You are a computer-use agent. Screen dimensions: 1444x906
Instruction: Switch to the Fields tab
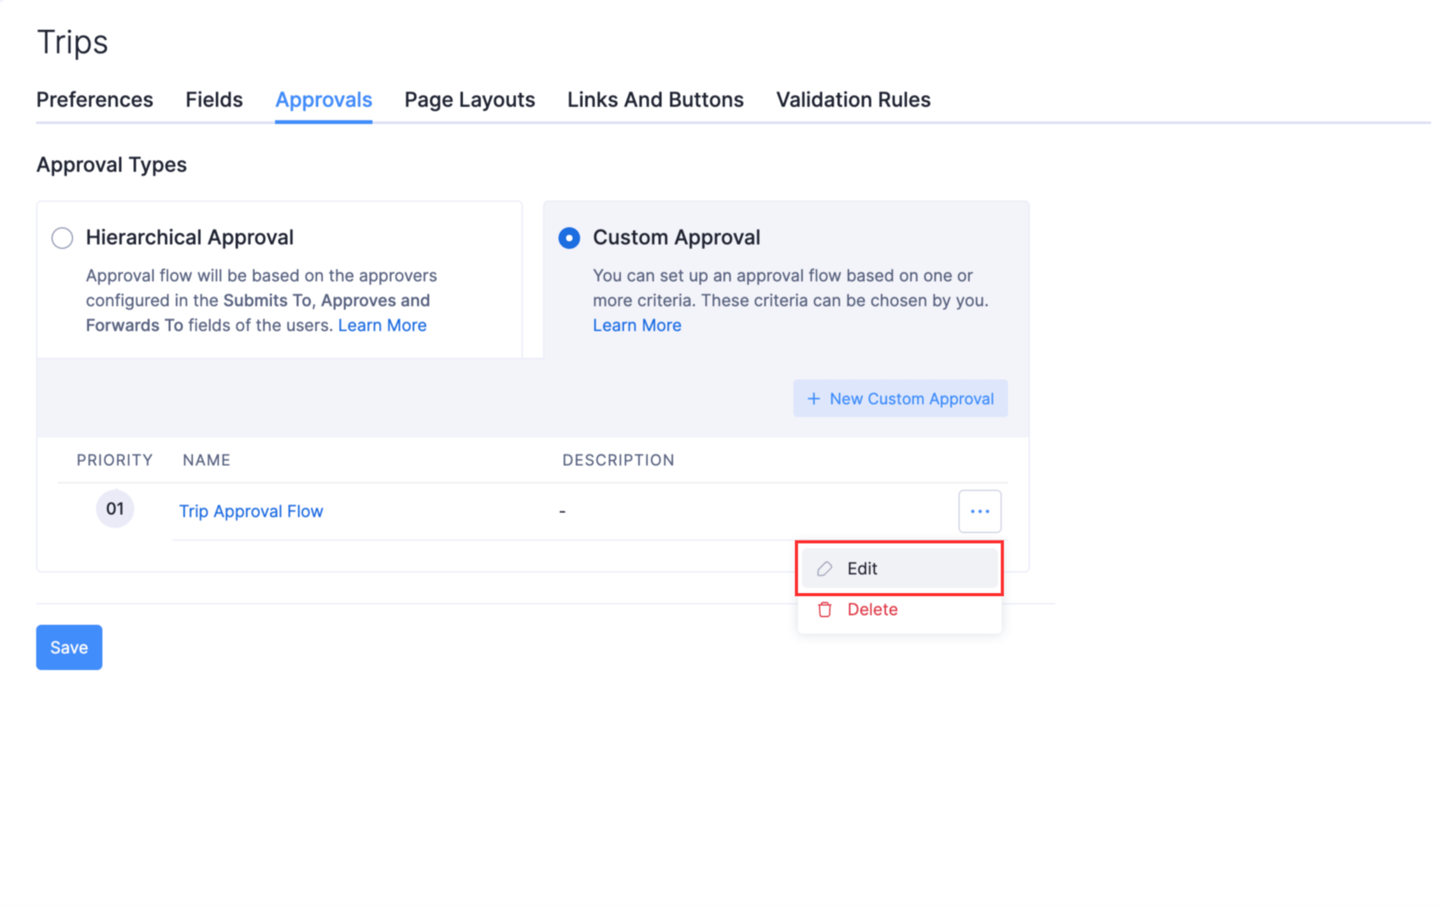[x=213, y=100]
